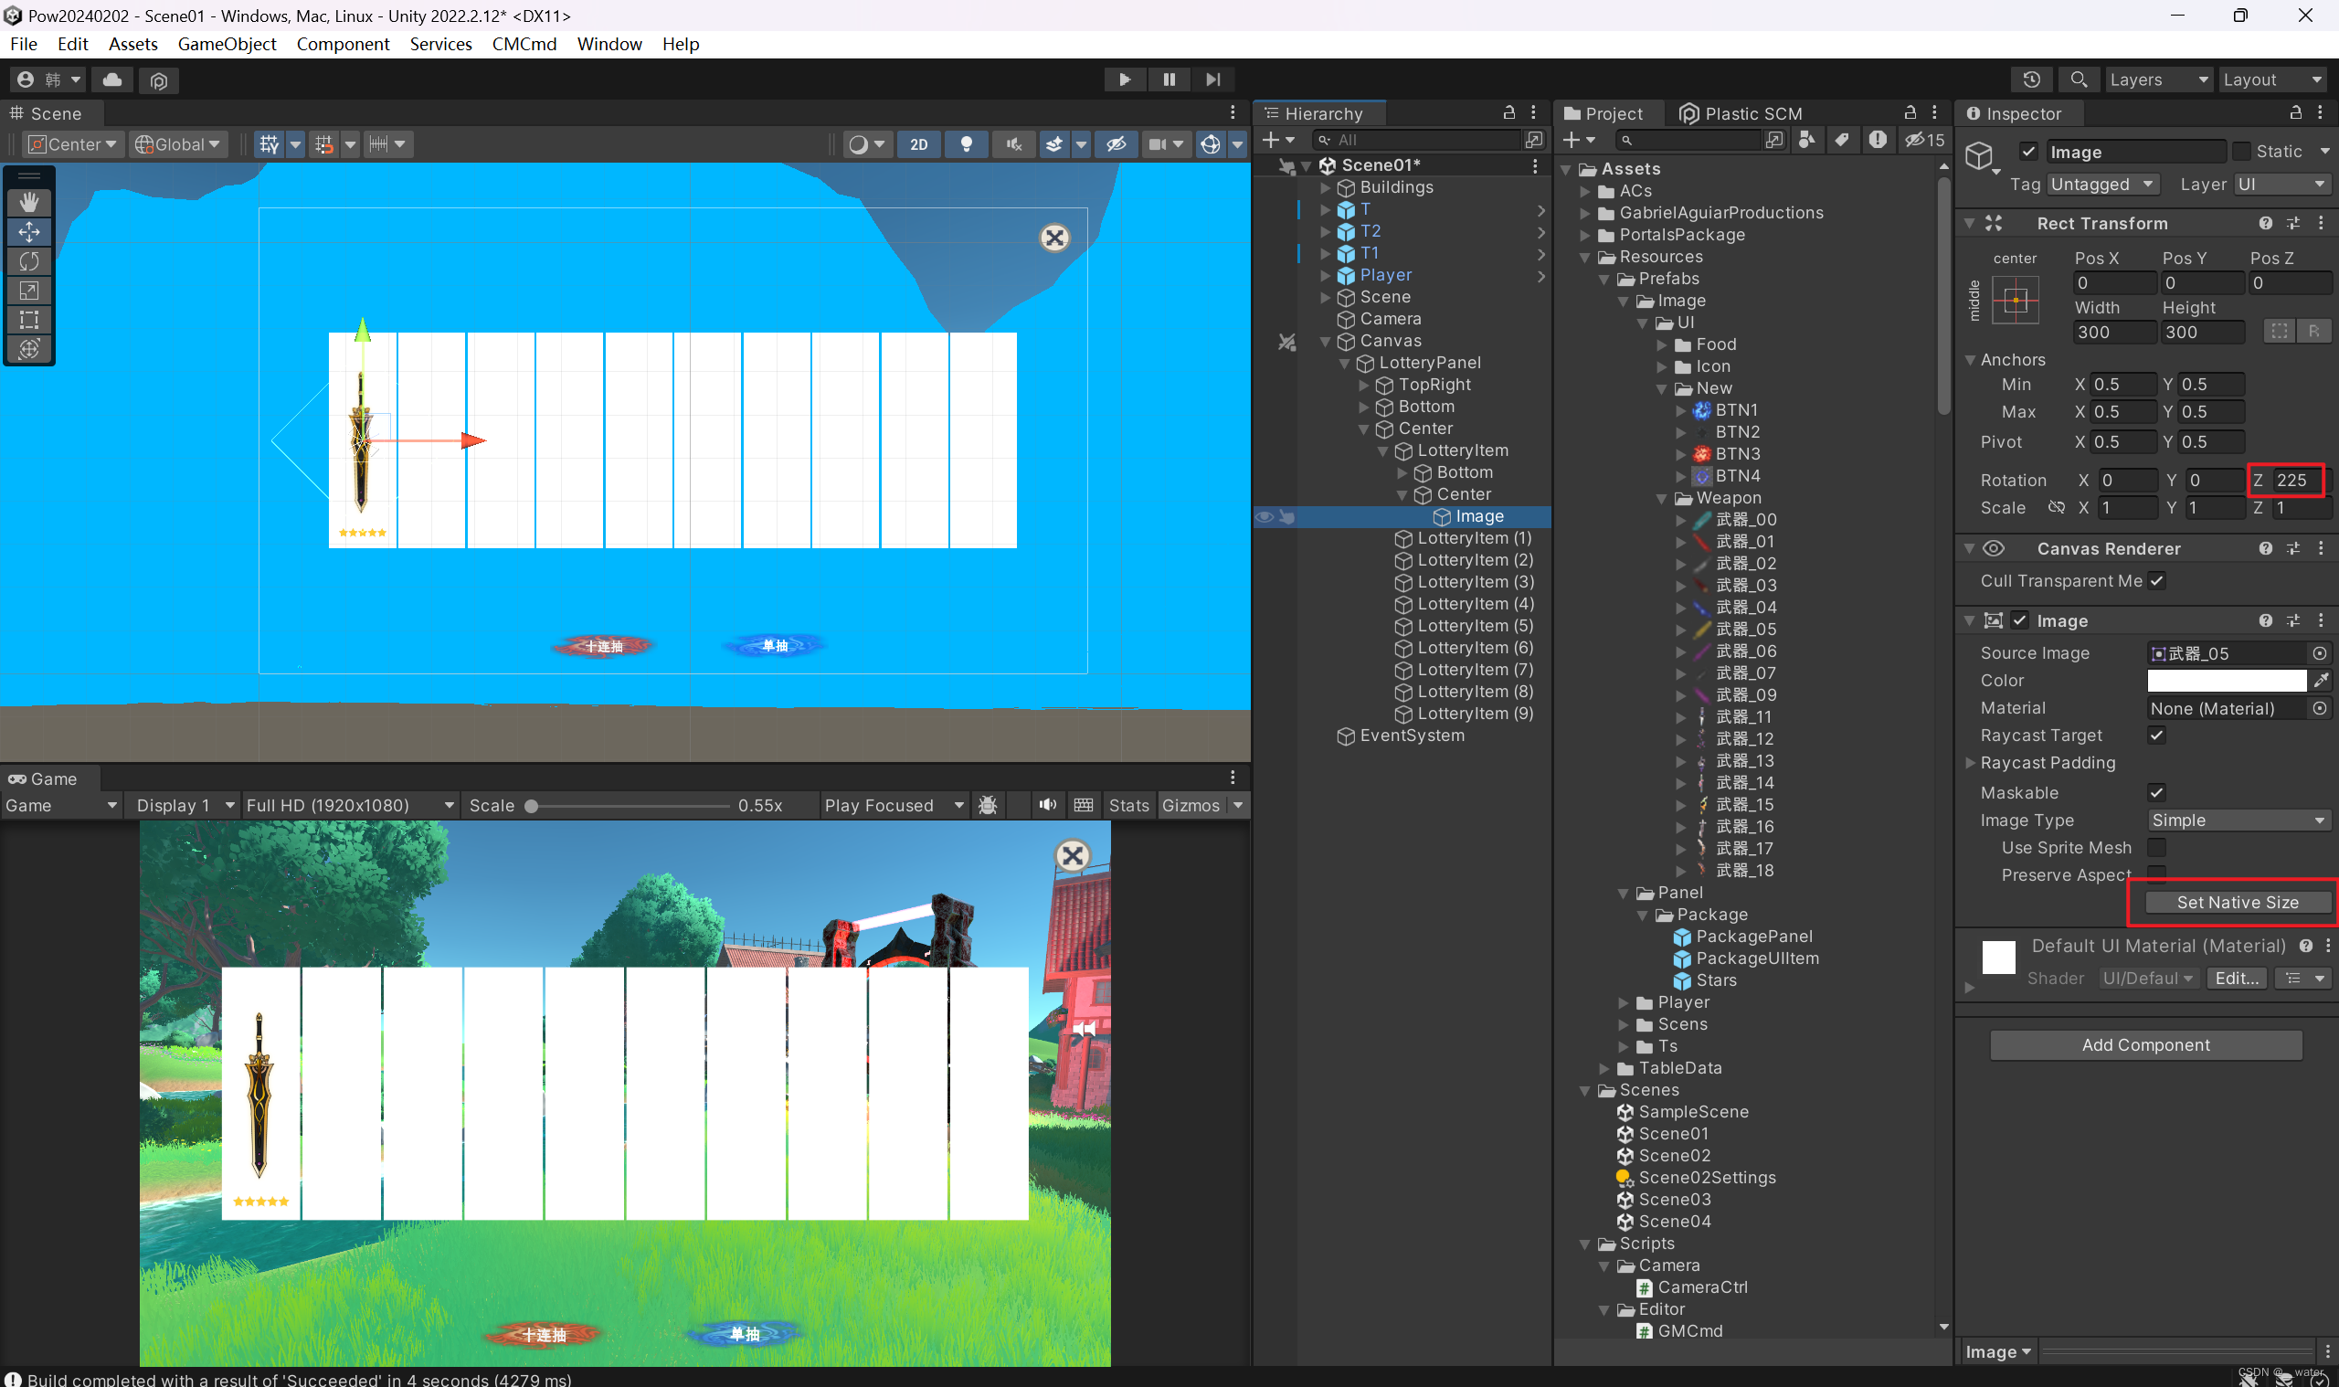Click the Add Component button
This screenshot has height=1387, width=2339.
tap(2144, 1044)
